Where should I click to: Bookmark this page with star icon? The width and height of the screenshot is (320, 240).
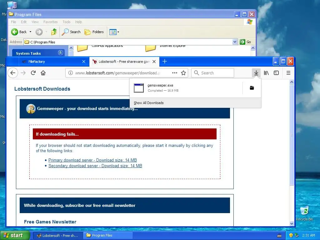coord(183,73)
